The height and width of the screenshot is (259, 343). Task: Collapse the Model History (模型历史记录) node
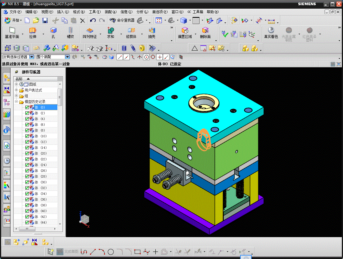(16, 102)
